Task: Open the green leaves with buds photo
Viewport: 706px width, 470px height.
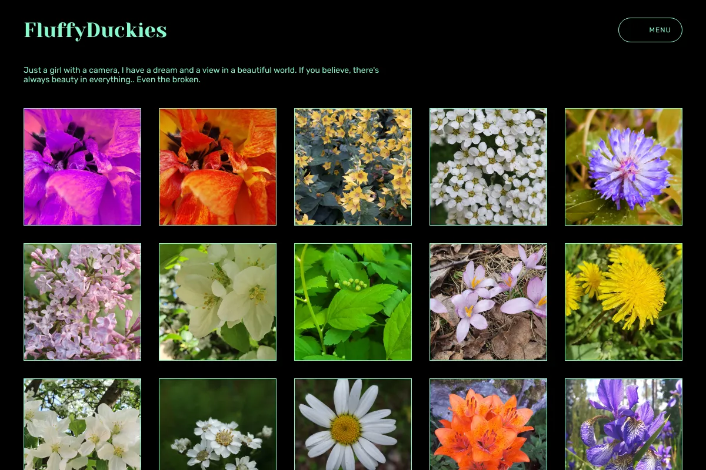Action: 353,302
